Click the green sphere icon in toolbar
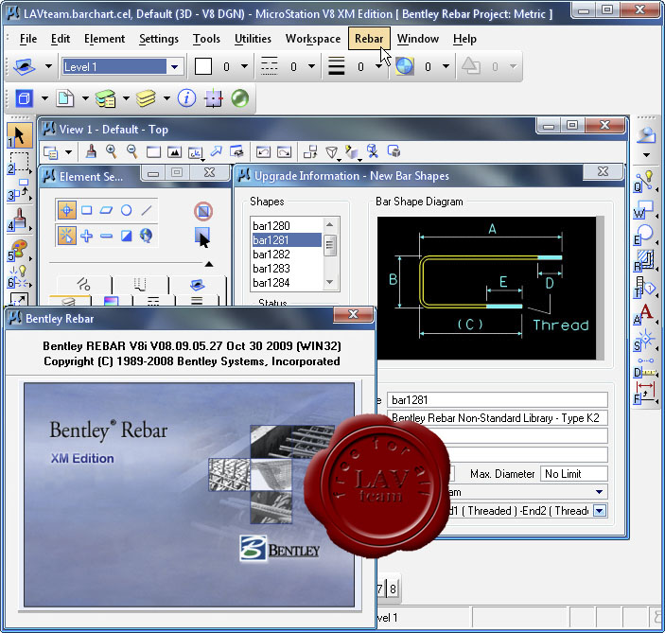The height and width of the screenshot is (633, 665). [240, 98]
